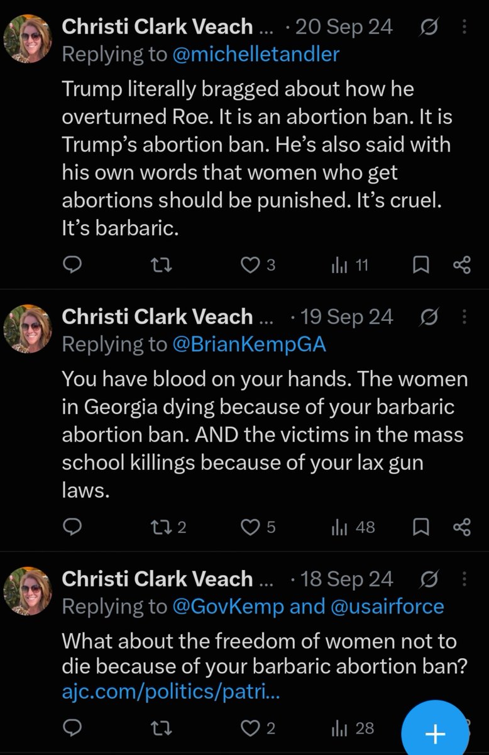Bookmark the 20 Sep Trump abortion tweet
This screenshot has width=489, height=755.
coord(419,266)
